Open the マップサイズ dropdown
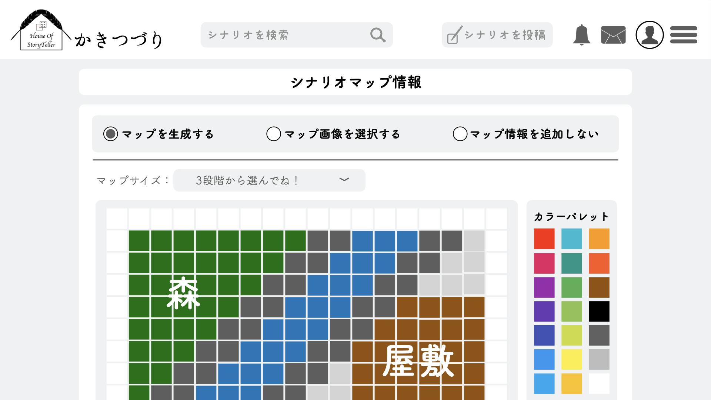 coord(269,180)
